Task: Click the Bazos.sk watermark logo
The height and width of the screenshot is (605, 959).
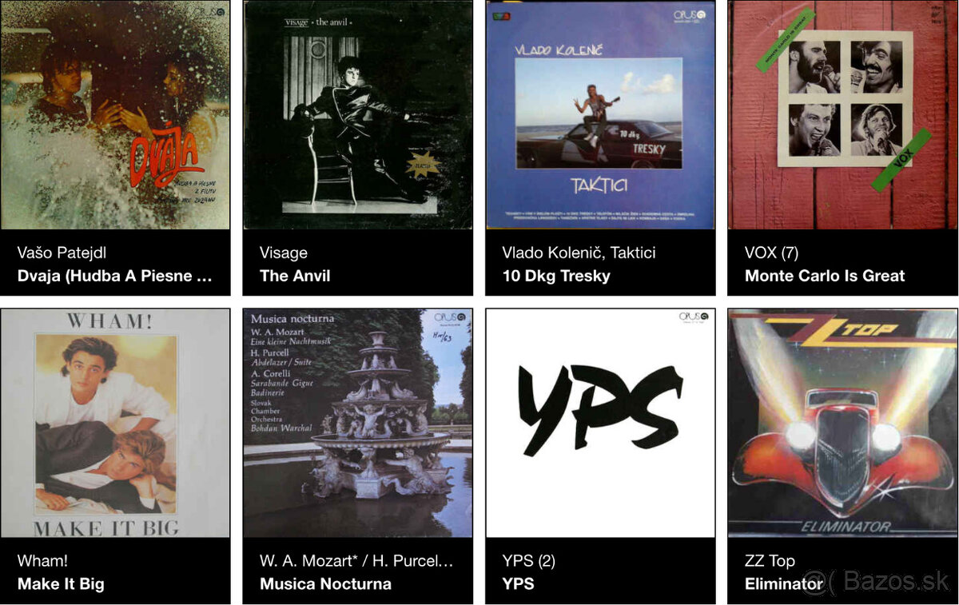Action: click(877, 582)
